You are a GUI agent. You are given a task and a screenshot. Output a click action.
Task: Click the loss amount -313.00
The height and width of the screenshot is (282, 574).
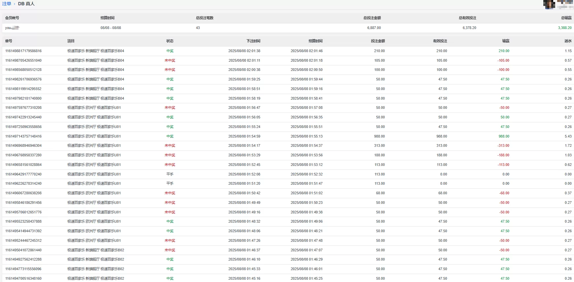[503, 145]
